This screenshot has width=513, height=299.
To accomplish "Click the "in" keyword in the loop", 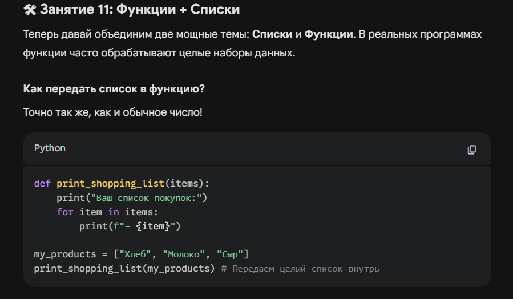I will point(114,212).
